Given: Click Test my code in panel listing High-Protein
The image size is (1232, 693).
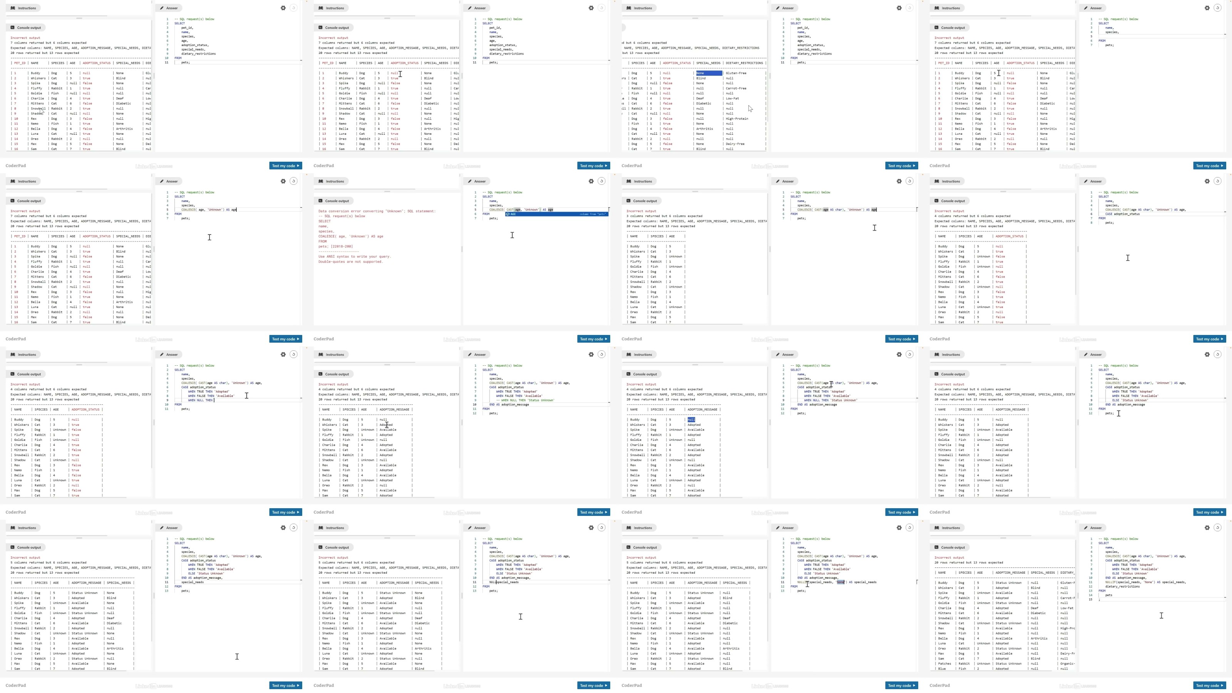Looking at the screenshot, I should point(902,166).
